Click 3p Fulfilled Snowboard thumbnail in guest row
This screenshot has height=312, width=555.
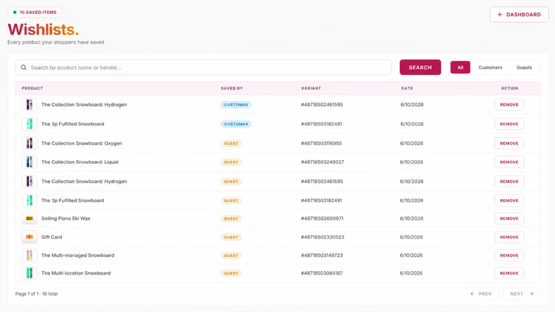click(29, 200)
